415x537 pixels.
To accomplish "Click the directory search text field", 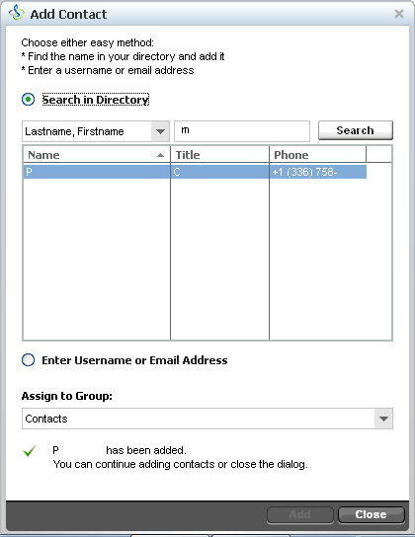I will click(242, 131).
